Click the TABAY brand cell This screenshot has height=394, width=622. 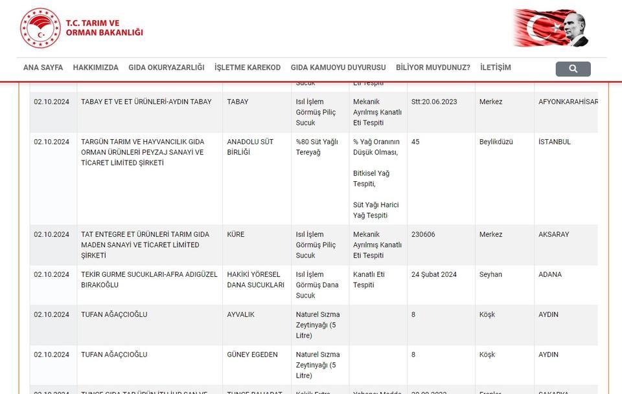(x=238, y=102)
